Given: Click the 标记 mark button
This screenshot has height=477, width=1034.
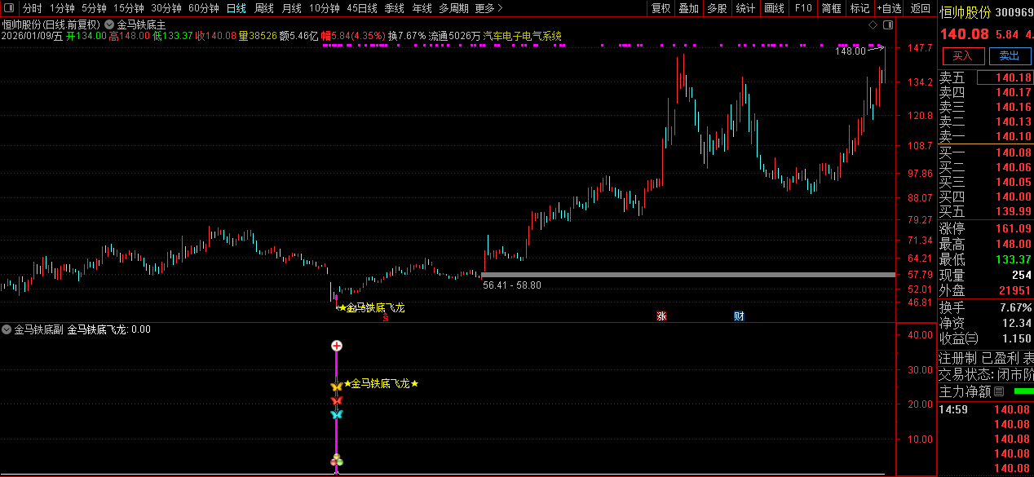Looking at the screenshot, I should 859,8.
